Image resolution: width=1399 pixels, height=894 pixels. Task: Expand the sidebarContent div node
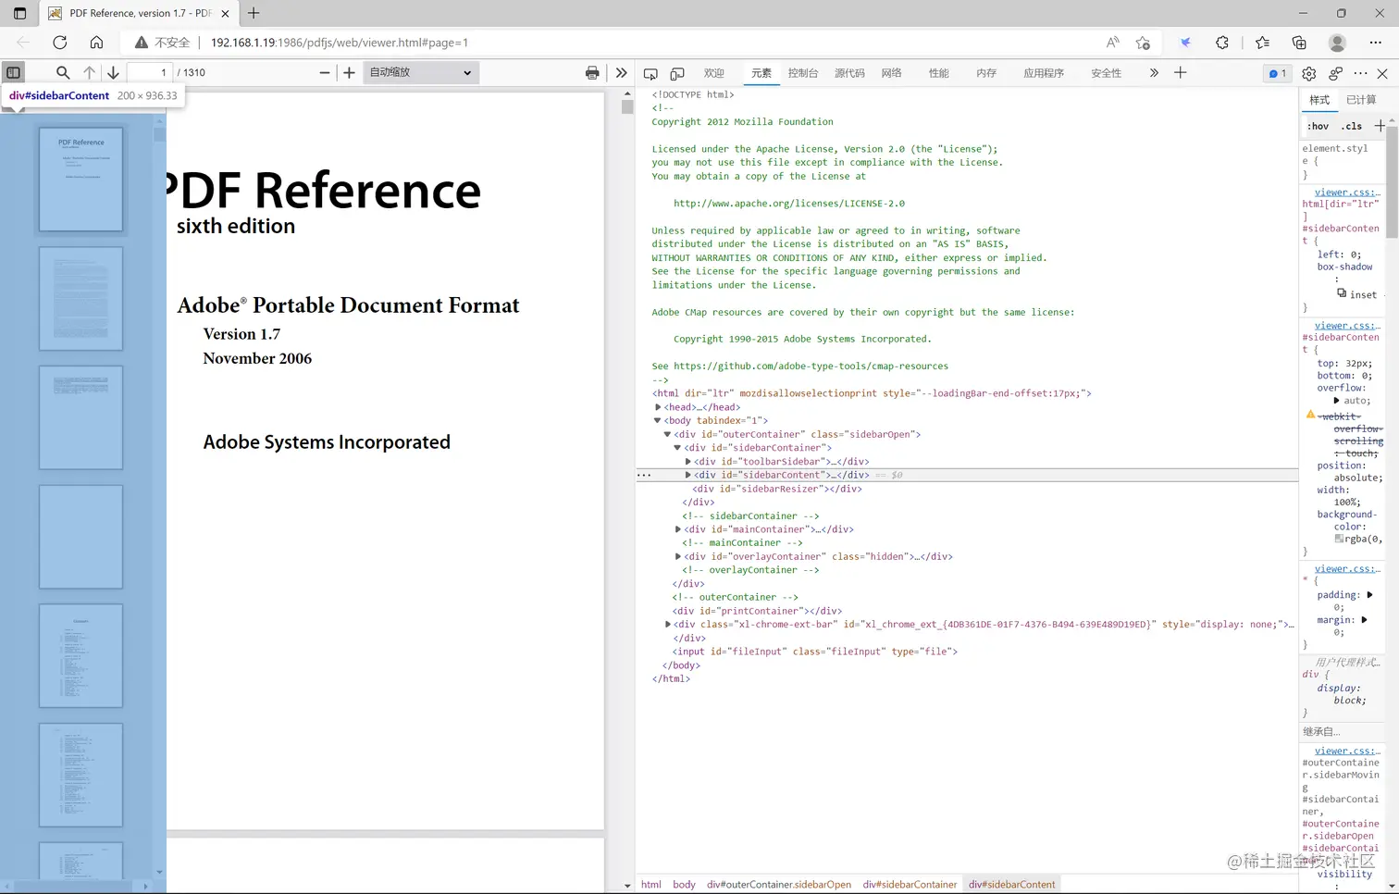coord(687,475)
